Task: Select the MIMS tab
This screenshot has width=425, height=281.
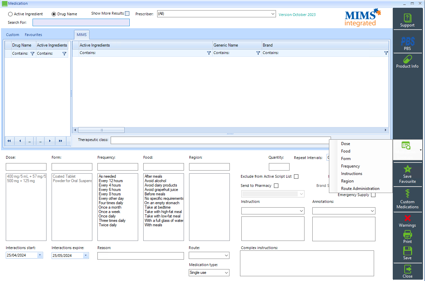Action: click(81, 35)
